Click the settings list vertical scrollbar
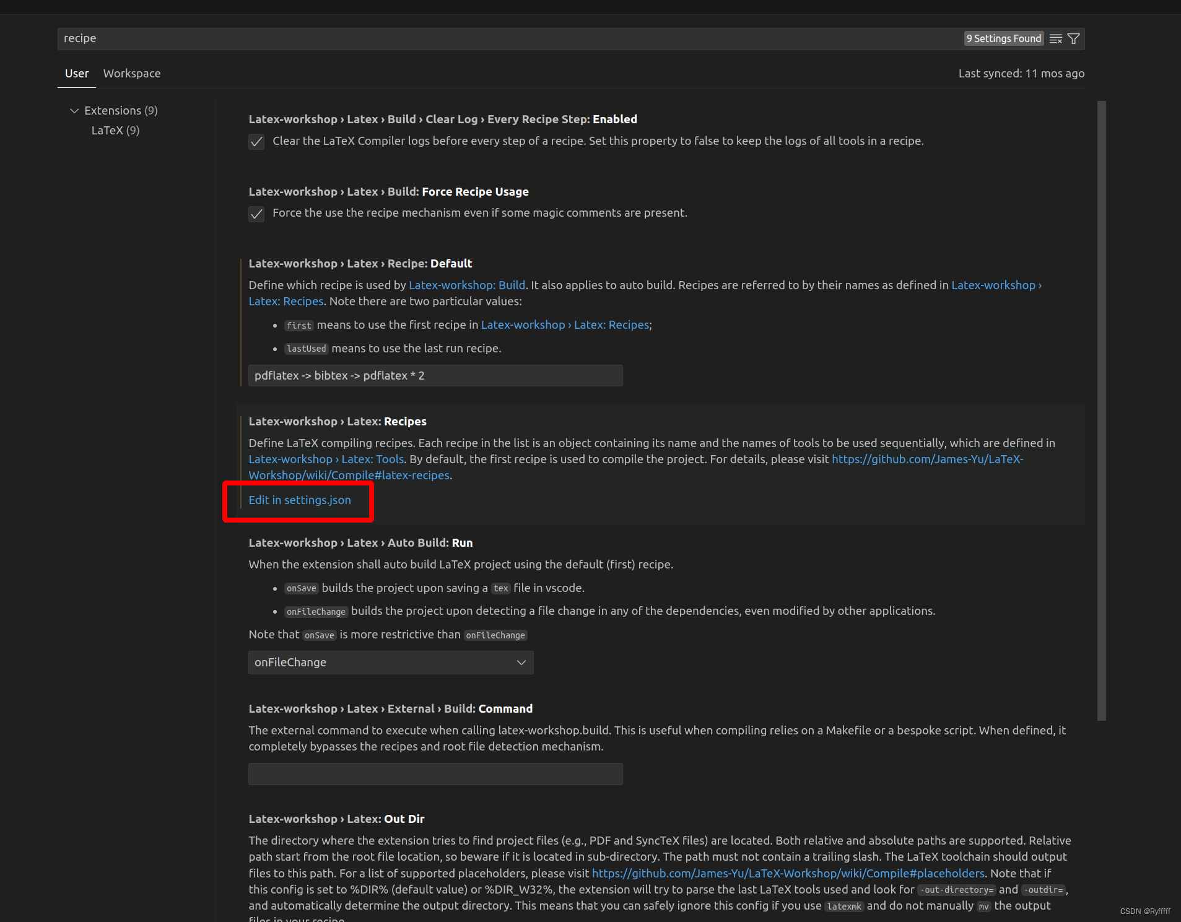The width and height of the screenshot is (1181, 922). (1102, 411)
